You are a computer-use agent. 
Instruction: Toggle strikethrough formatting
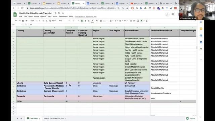tap(89, 21)
